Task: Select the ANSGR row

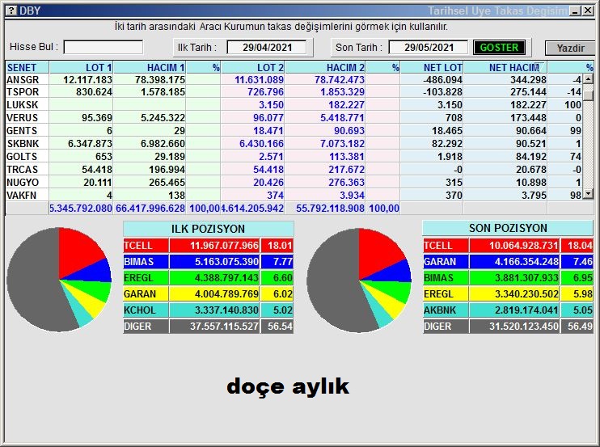Action: pyautogui.click(x=294, y=79)
